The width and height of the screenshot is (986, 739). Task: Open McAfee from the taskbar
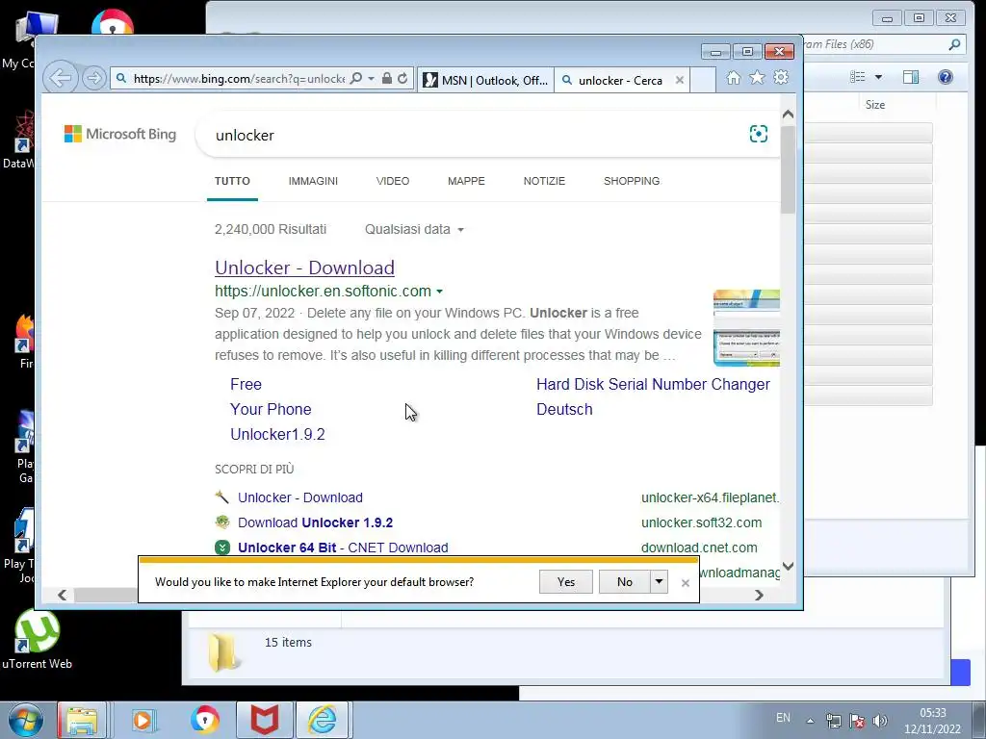click(x=265, y=720)
